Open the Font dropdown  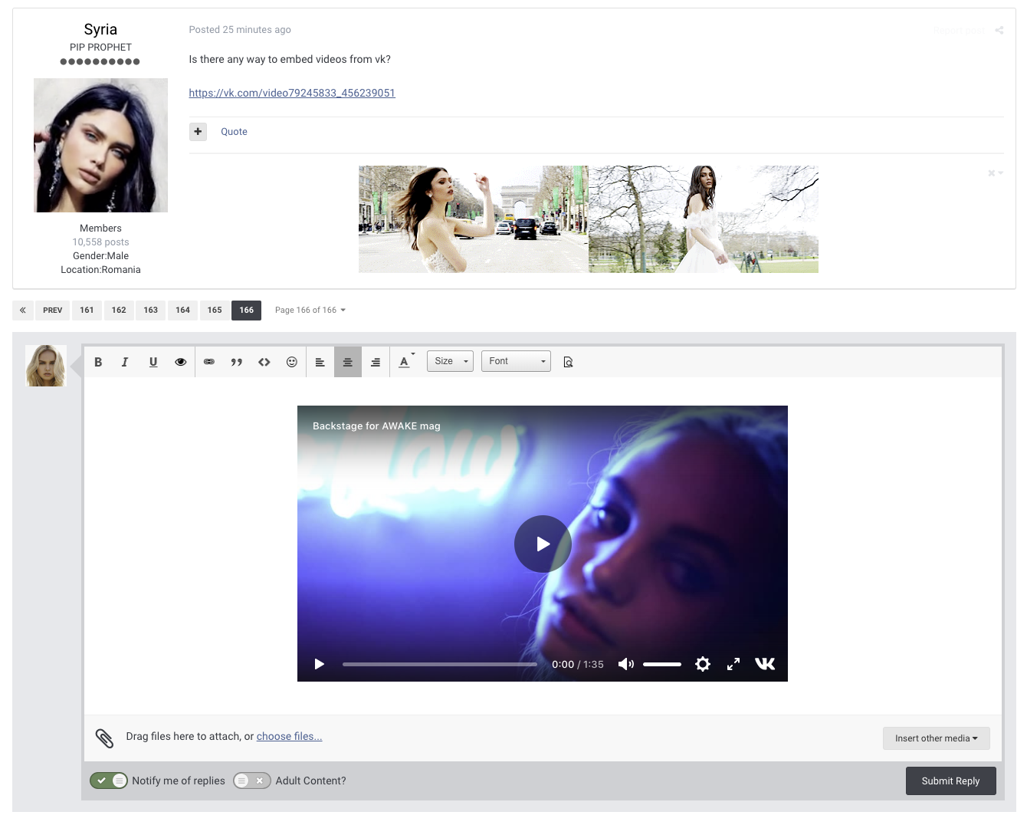(x=516, y=361)
